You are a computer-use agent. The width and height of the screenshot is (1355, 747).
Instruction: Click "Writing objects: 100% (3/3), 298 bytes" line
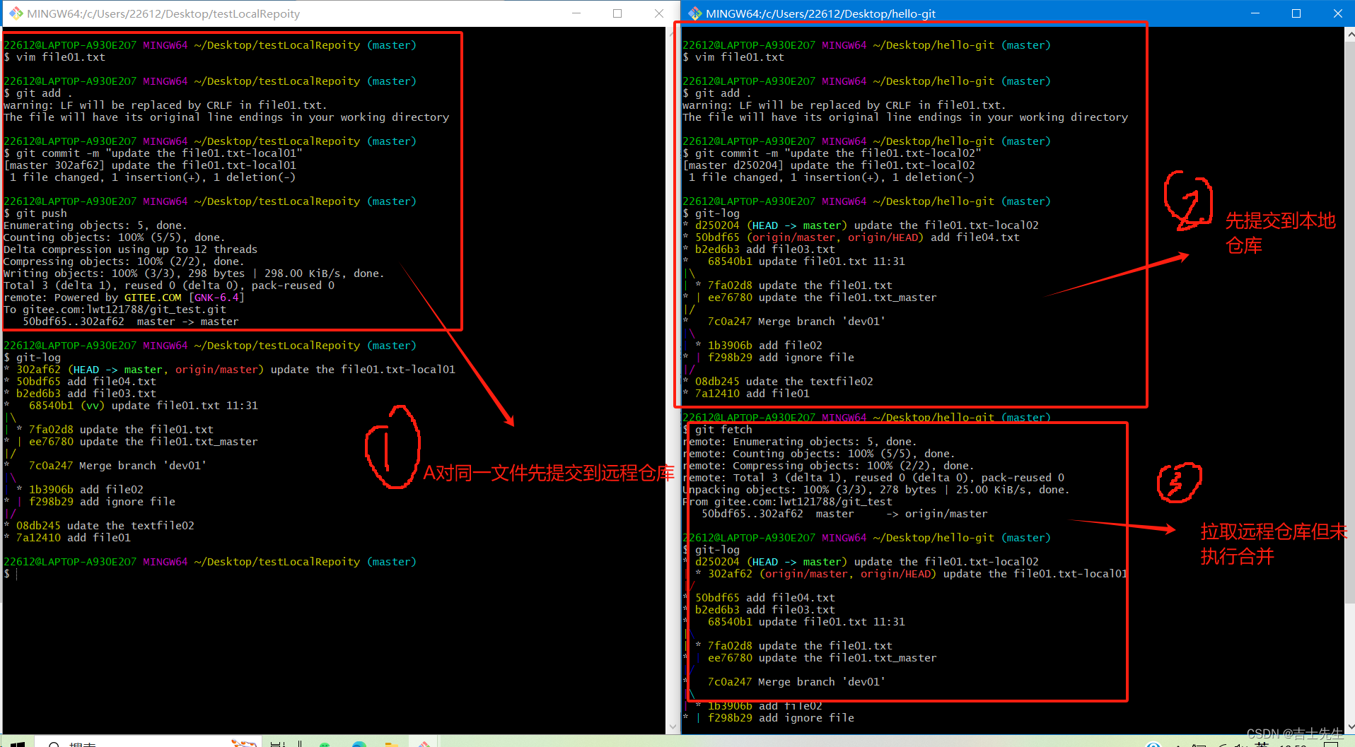(194, 273)
